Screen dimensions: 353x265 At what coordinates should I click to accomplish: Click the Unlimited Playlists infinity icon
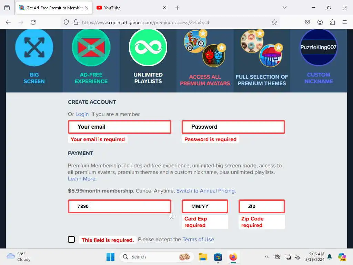(148, 48)
